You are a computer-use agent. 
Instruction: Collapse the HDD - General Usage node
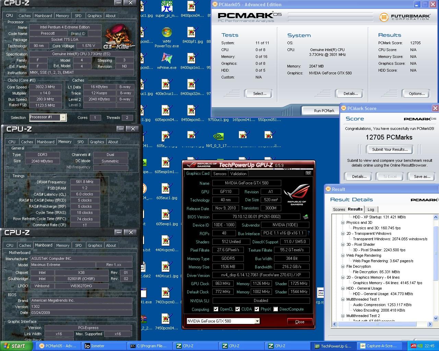tap(343, 288)
